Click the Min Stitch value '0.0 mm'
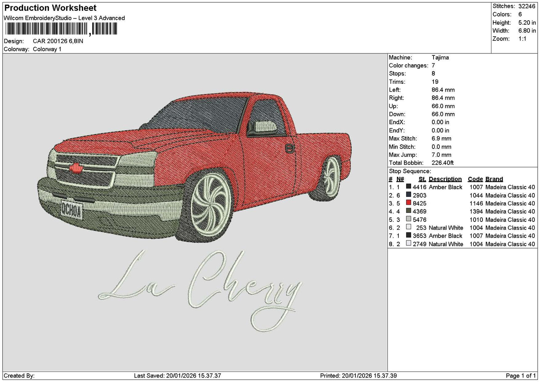This screenshot has height=382, width=540. (x=442, y=147)
